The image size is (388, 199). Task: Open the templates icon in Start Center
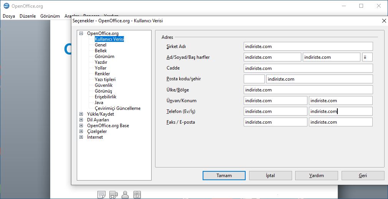(102, 194)
